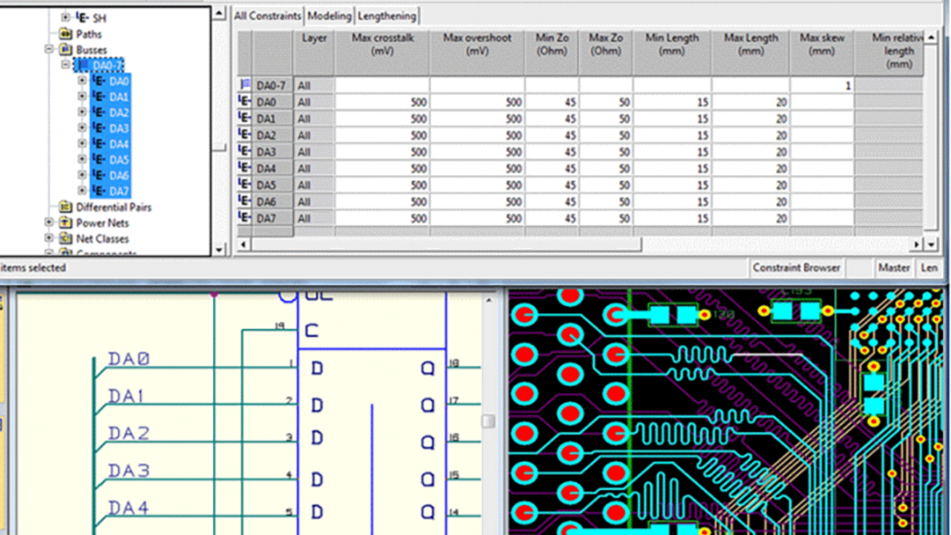Select the Paths folder icon
951x535 pixels.
click(x=66, y=34)
